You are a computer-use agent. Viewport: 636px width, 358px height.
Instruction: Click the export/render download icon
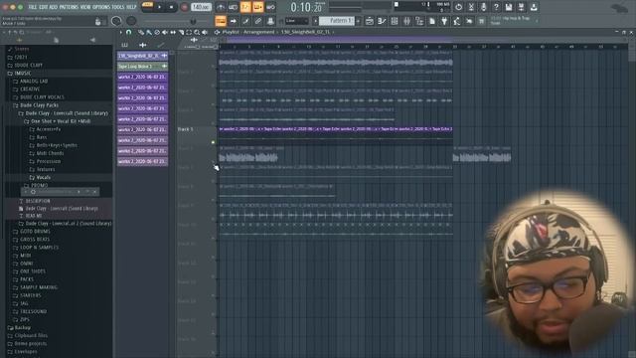click(x=534, y=7)
